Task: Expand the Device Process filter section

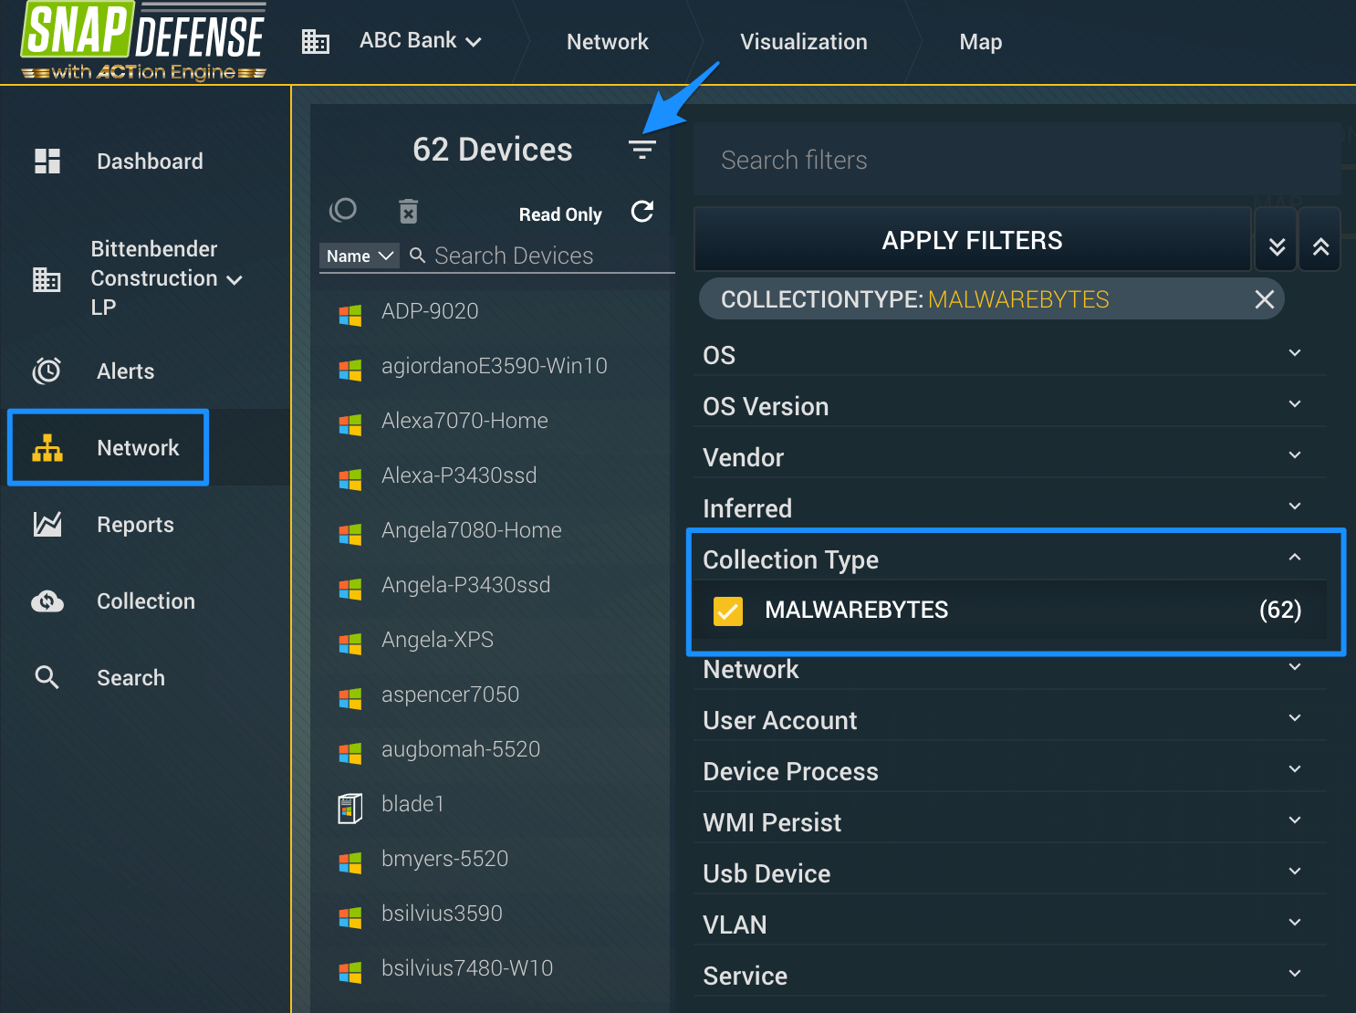Action: pos(1013,770)
